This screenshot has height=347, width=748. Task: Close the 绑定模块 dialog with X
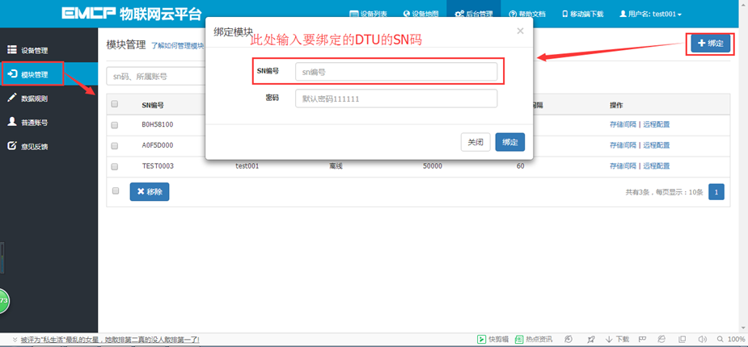520,31
